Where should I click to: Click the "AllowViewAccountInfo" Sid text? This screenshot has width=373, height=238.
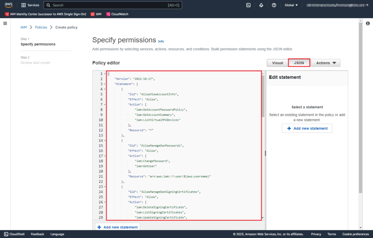[158, 95]
